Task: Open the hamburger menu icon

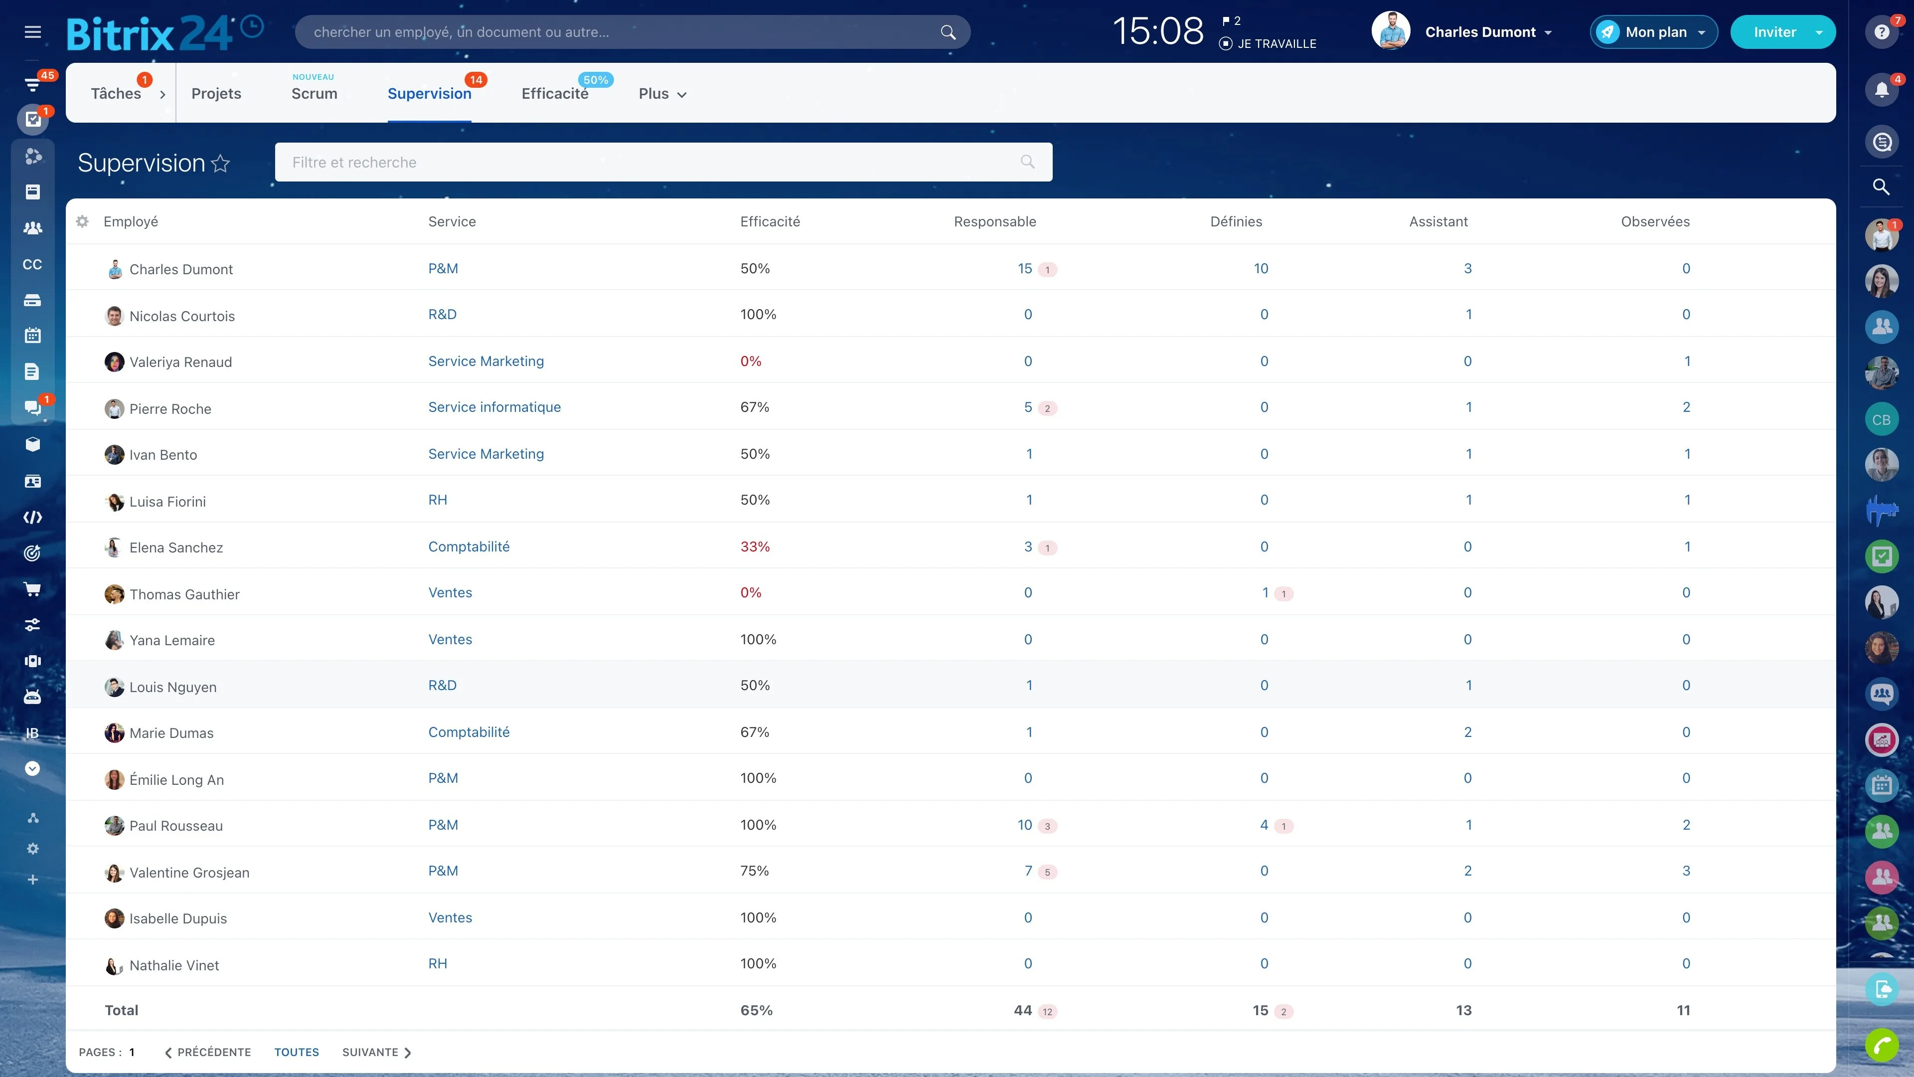Action: pos(33,32)
